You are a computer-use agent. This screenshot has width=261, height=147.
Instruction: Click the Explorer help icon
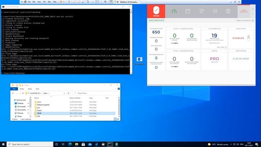(x=119, y=89)
